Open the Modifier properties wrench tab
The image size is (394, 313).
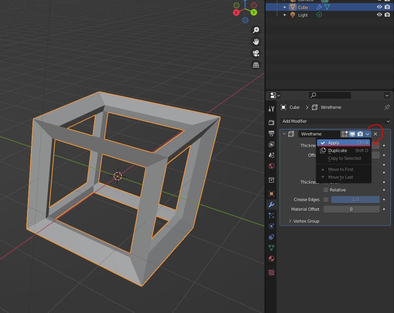[271, 205]
